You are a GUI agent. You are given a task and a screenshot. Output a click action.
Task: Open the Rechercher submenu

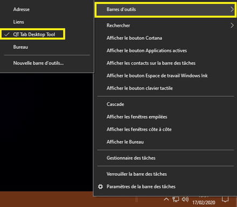tap(165, 25)
